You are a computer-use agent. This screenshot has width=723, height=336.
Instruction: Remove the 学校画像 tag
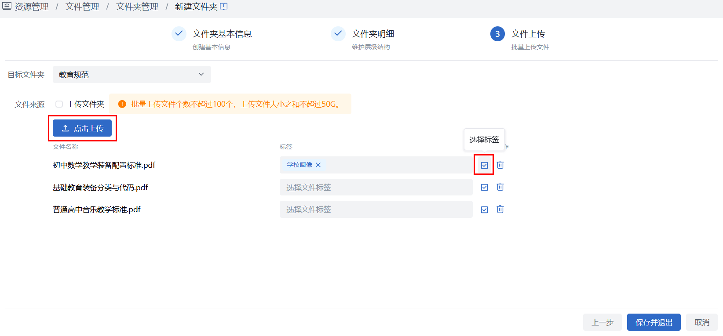[318, 165]
